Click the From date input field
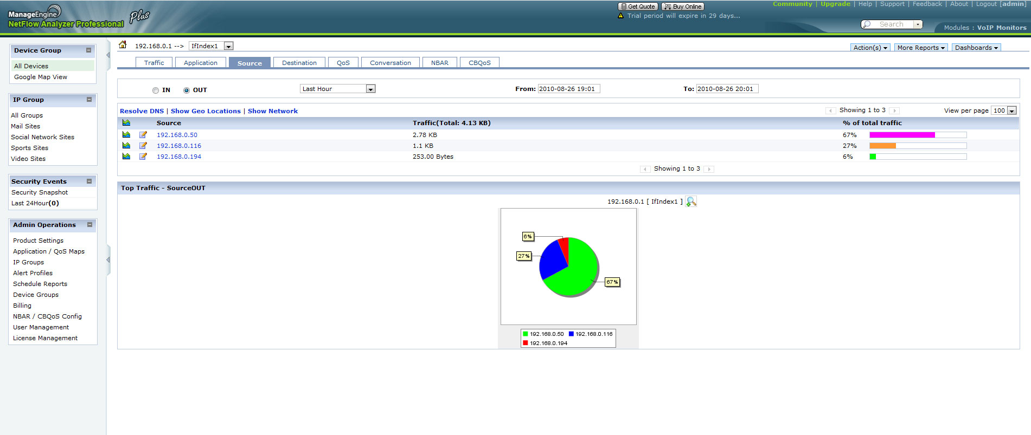The width and height of the screenshot is (1031, 435). [568, 89]
